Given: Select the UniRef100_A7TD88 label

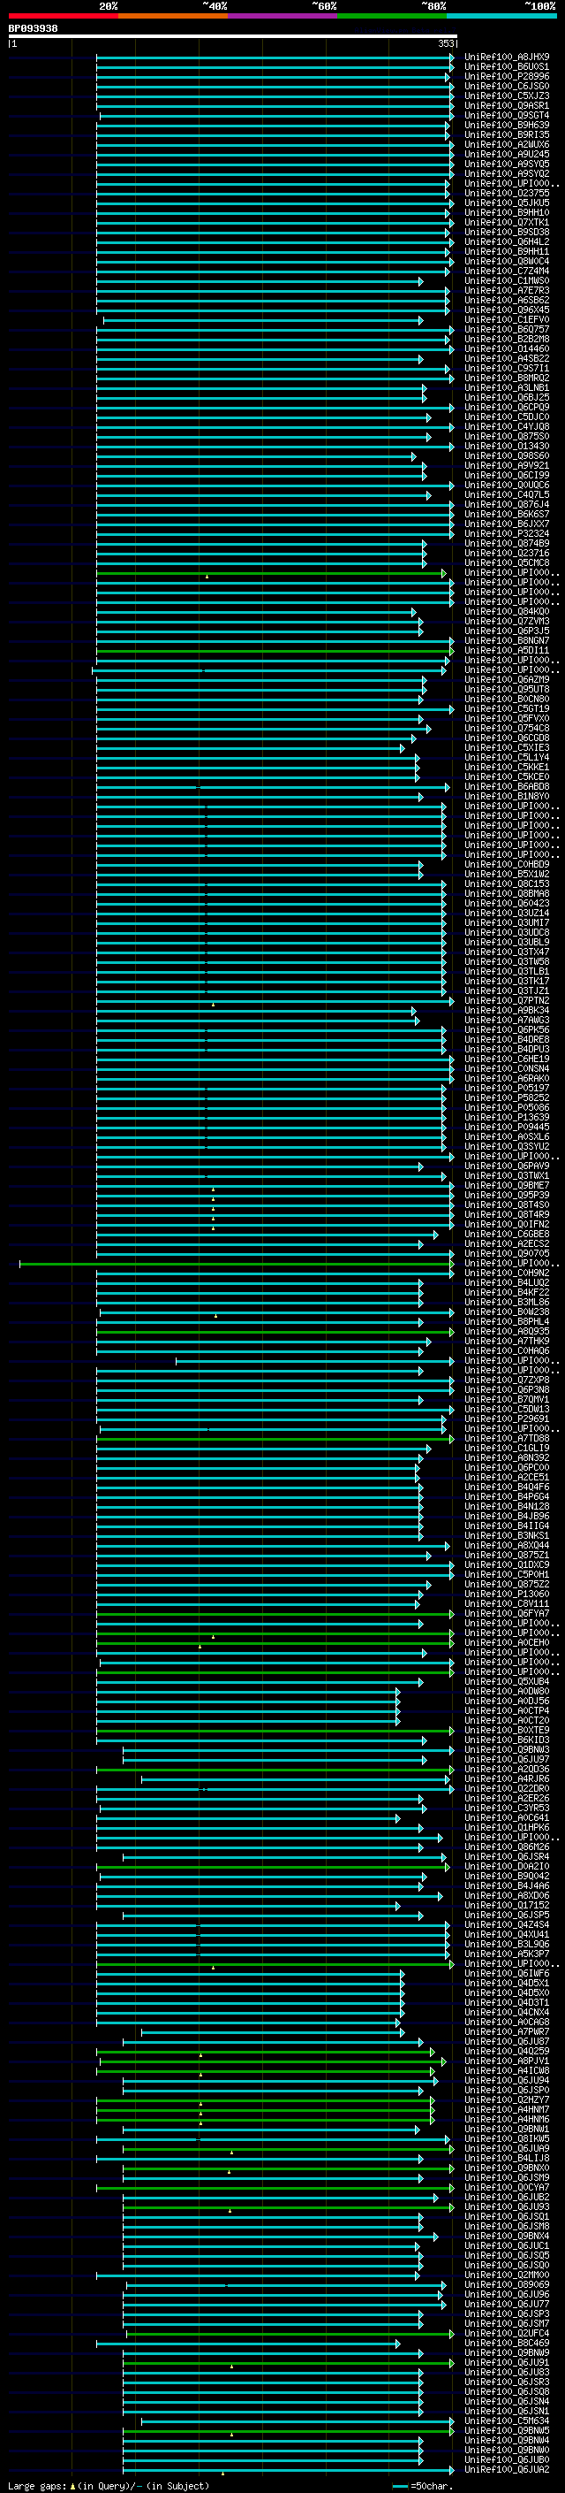Looking at the screenshot, I should pyautogui.click(x=507, y=1438).
